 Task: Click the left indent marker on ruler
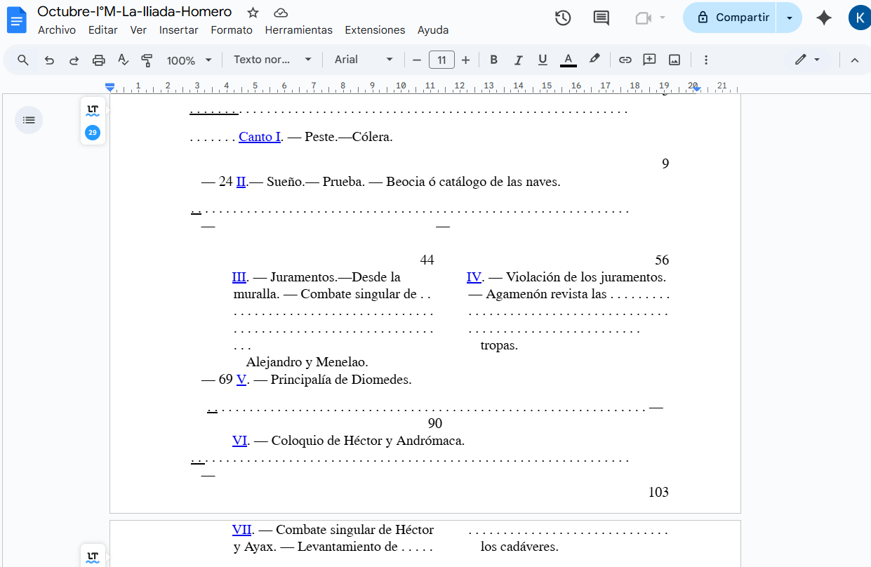109,88
